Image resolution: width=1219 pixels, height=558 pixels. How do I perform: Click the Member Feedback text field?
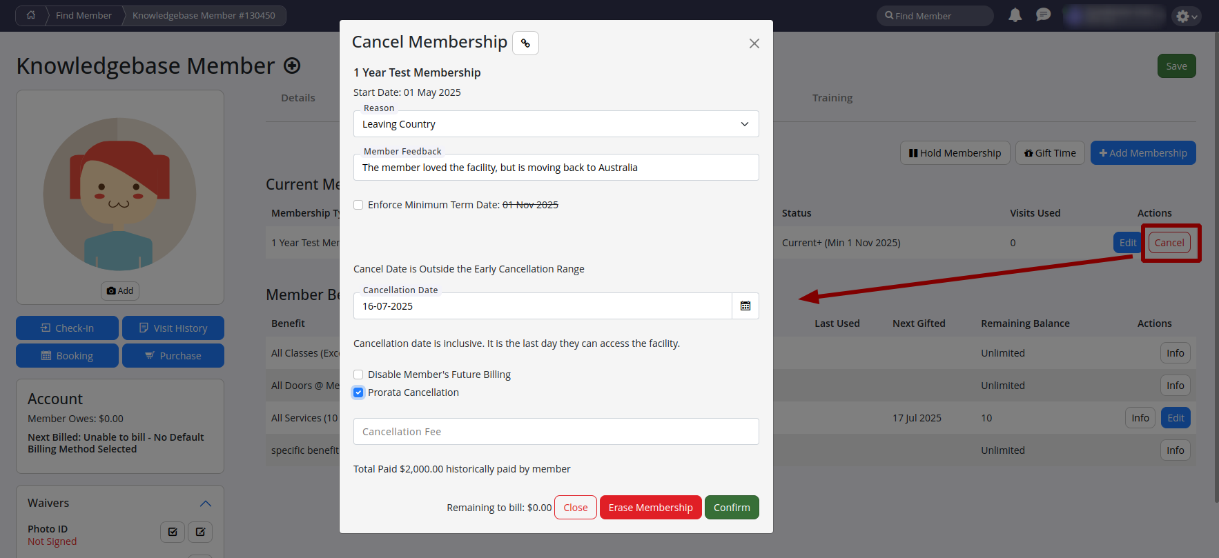pyautogui.click(x=556, y=168)
